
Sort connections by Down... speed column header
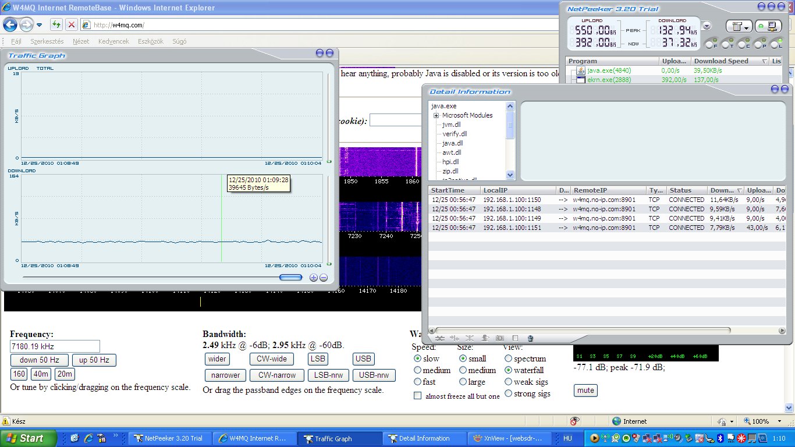[726, 190]
